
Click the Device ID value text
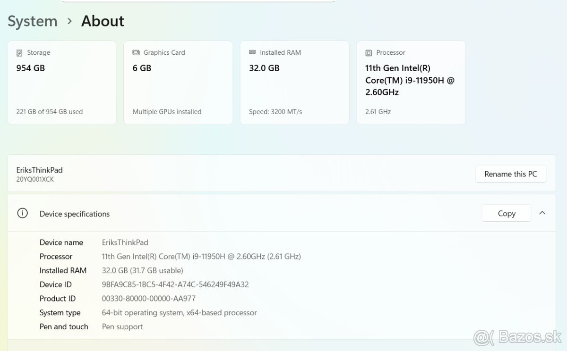(x=175, y=284)
